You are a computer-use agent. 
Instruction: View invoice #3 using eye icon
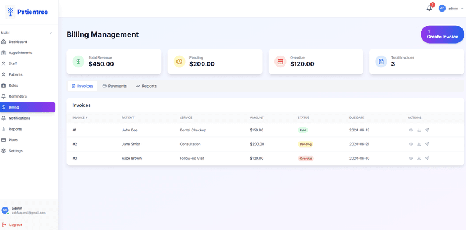(411, 159)
